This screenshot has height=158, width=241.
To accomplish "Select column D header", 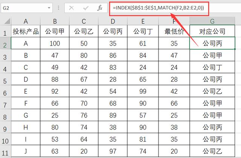I will point(113,21).
